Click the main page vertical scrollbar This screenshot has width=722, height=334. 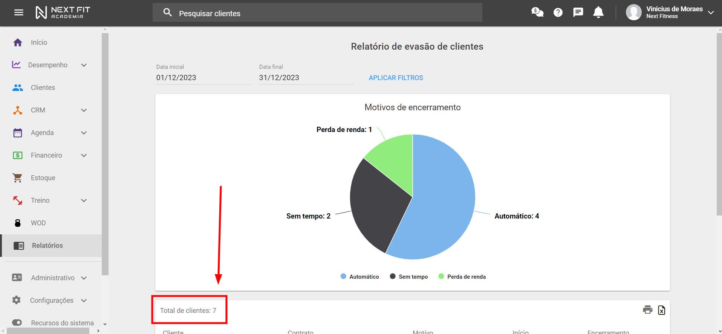(x=719, y=124)
